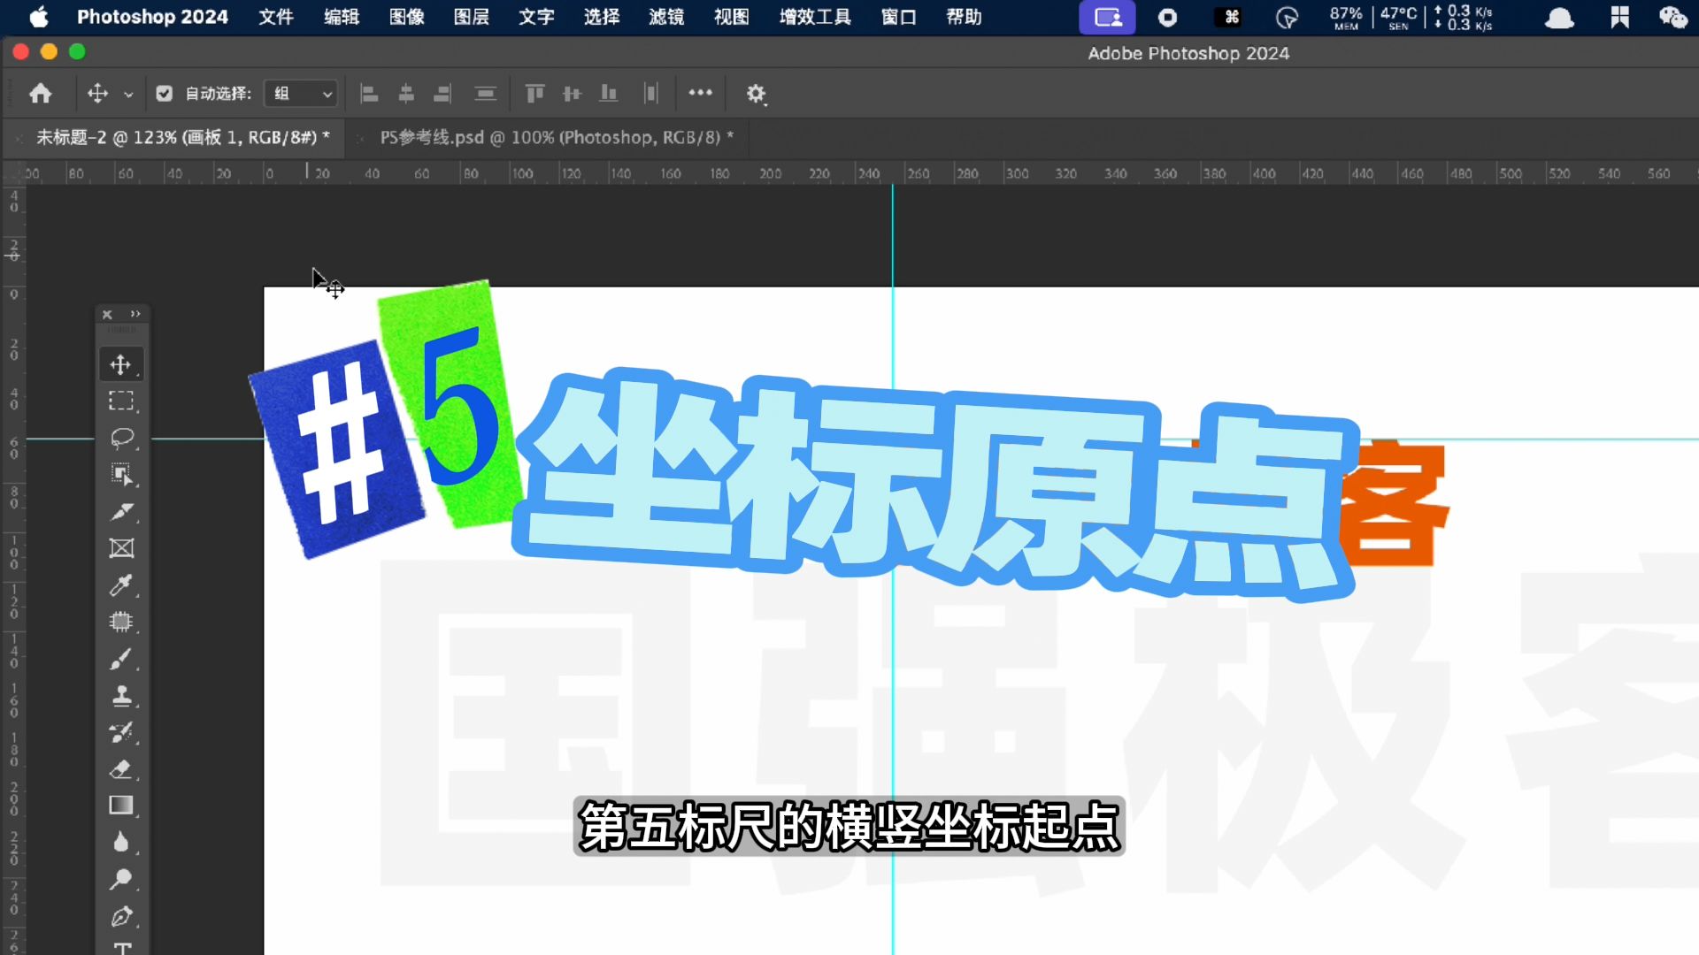
Task: Go to the Home screen icon
Action: point(40,93)
